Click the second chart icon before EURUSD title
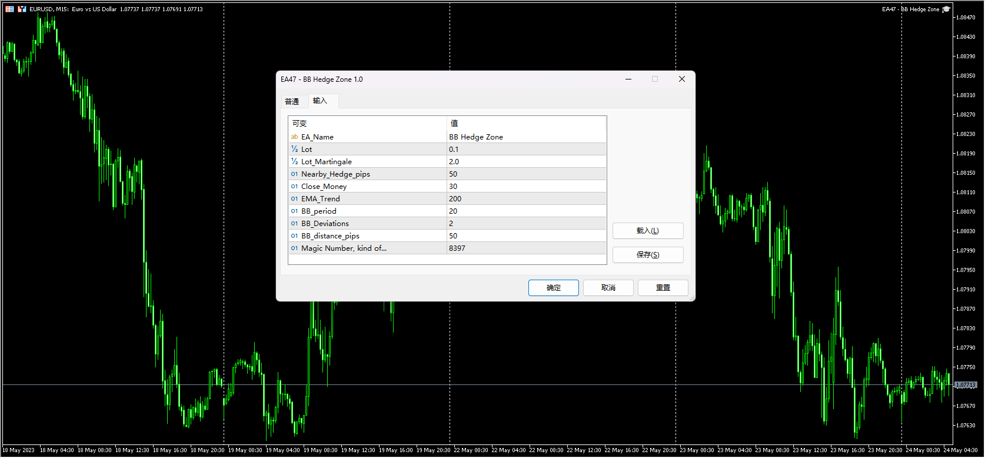Image resolution: width=985 pixels, height=458 pixels. [22, 9]
